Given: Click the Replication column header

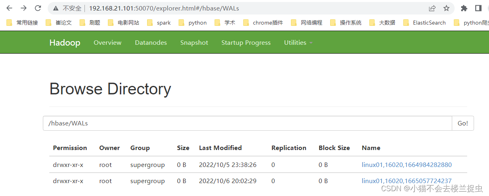Looking at the screenshot, I should tap(289, 148).
